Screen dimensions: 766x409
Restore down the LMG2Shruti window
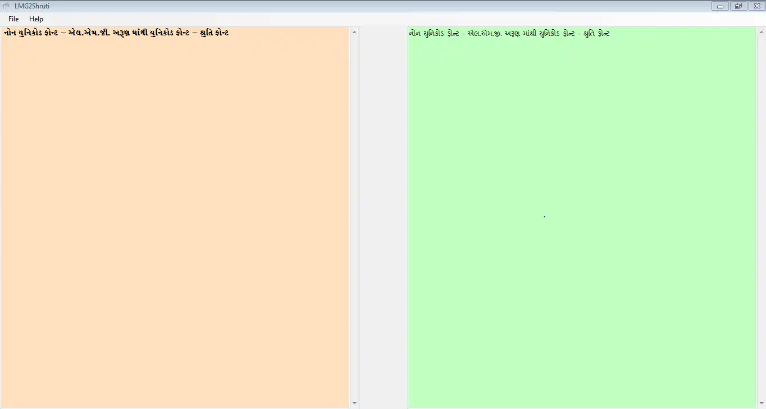point(738,6)
